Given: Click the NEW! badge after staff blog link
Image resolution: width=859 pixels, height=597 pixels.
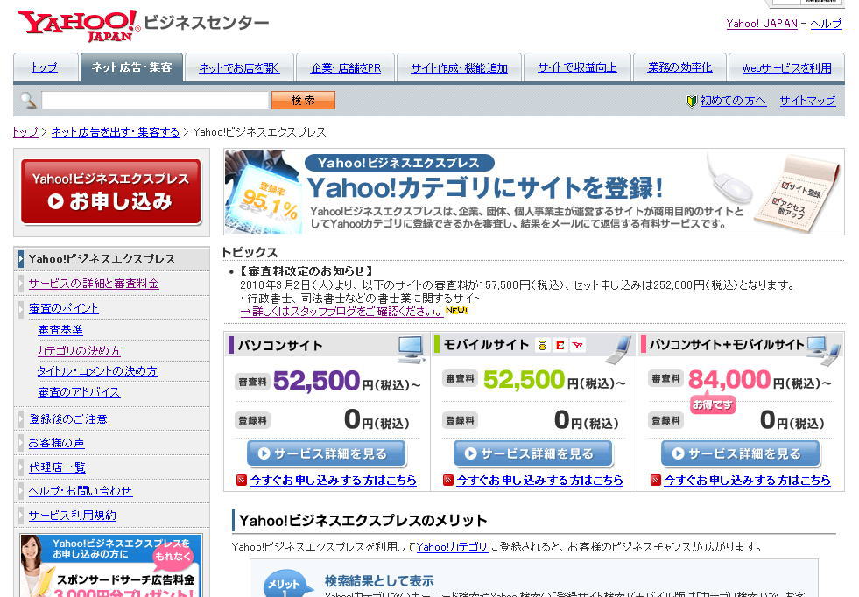Looking at the screenshot, I should (x=456, y=311).
